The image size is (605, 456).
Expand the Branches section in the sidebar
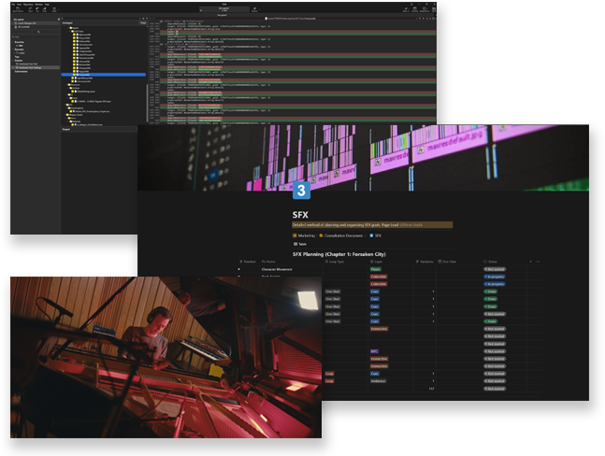point(21,43)
